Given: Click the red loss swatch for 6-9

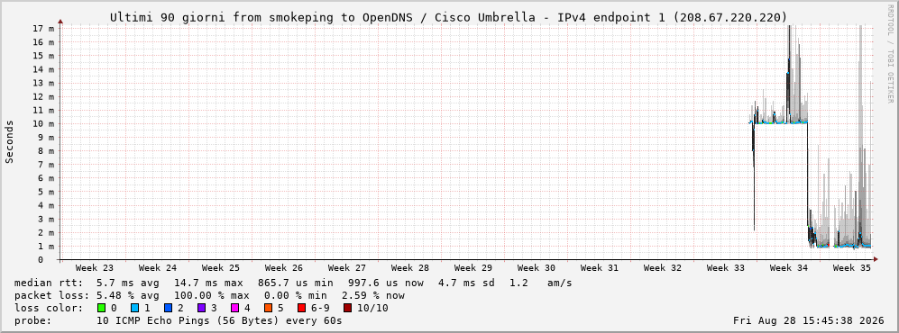Looking at the screenshot, I should coord(301,309).
